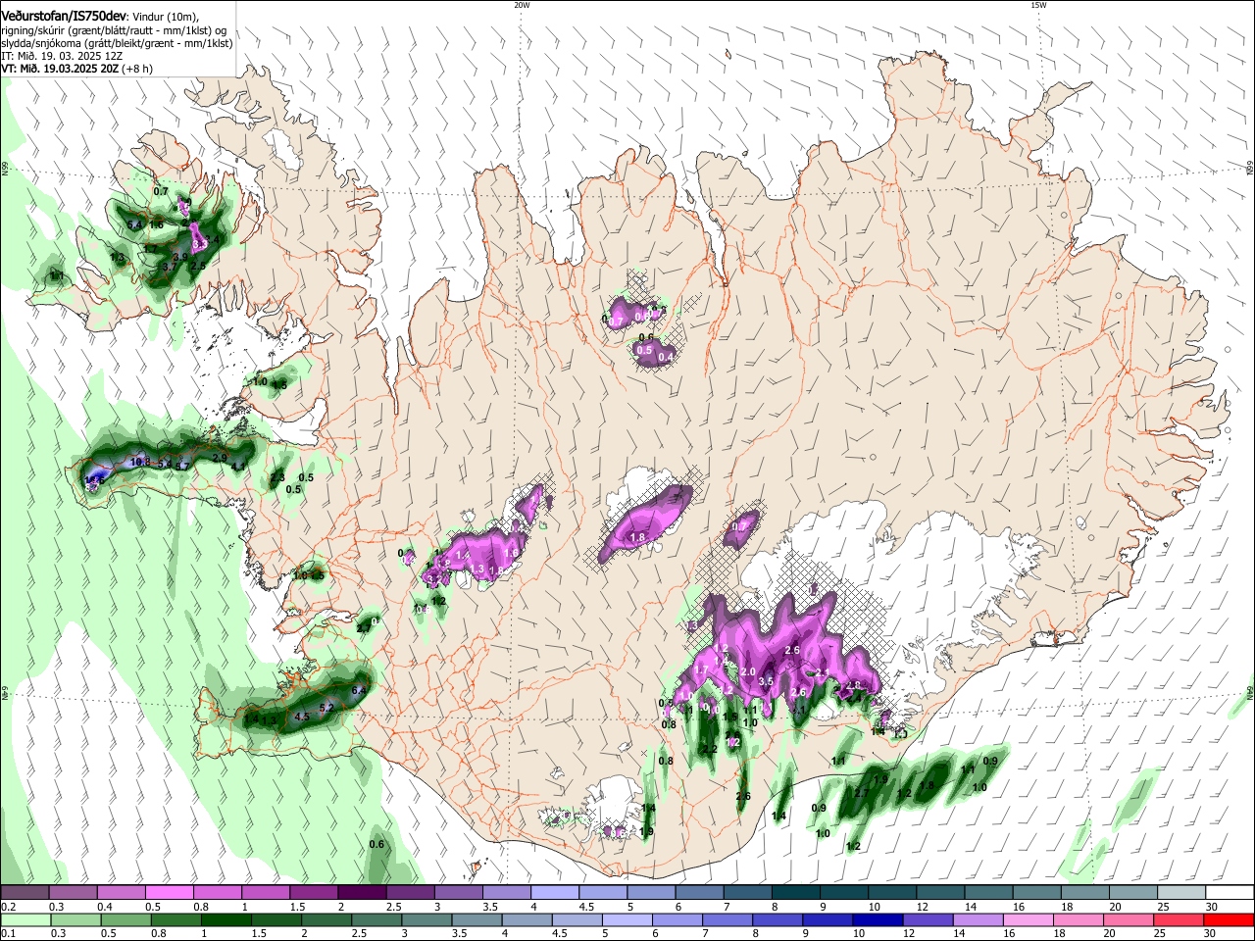1255x941 pixels.
Task: Click the white 30 swatch in snow legend
Action: tap(1229, 893)
